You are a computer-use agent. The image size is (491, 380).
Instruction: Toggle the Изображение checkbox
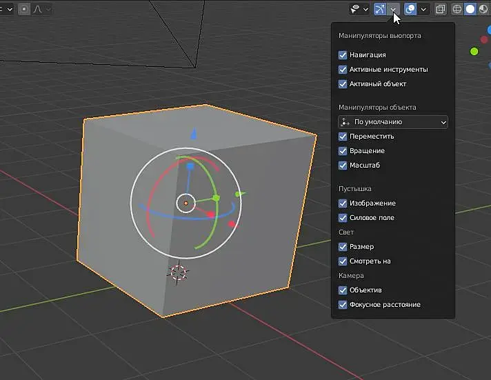click(343, 203)
